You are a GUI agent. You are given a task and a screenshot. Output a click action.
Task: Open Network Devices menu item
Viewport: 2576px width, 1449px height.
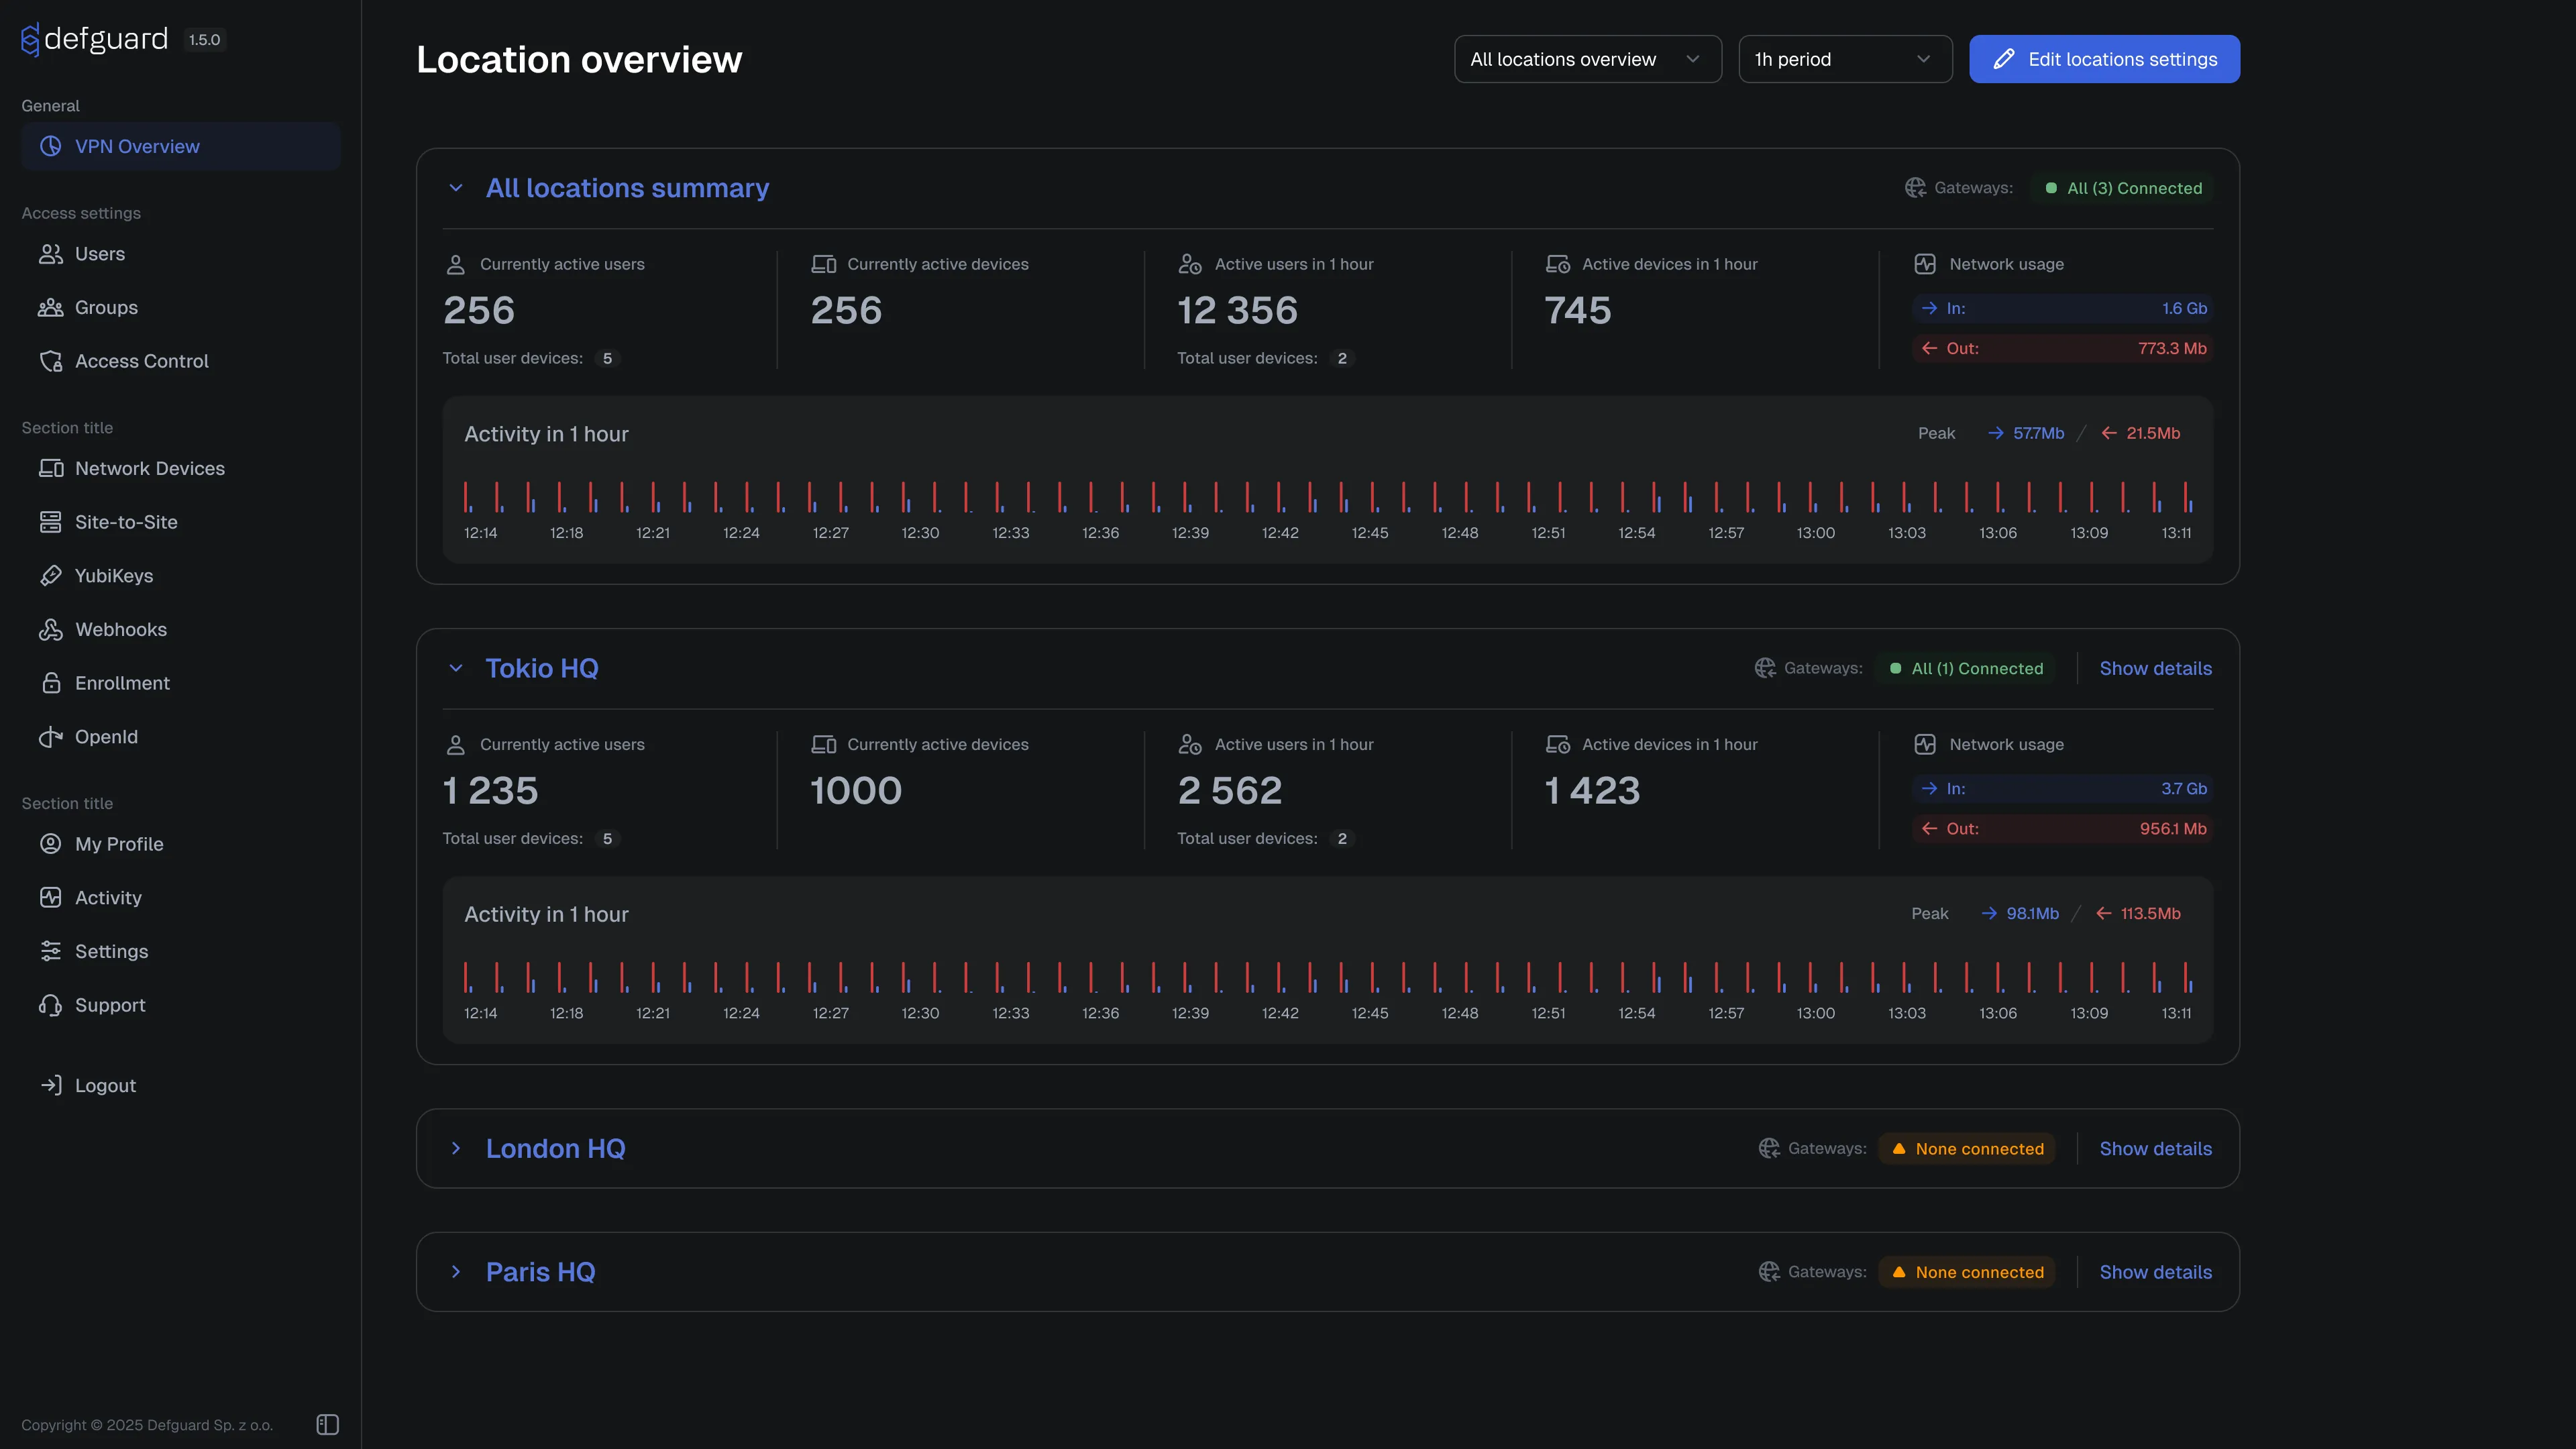(150, 468)
